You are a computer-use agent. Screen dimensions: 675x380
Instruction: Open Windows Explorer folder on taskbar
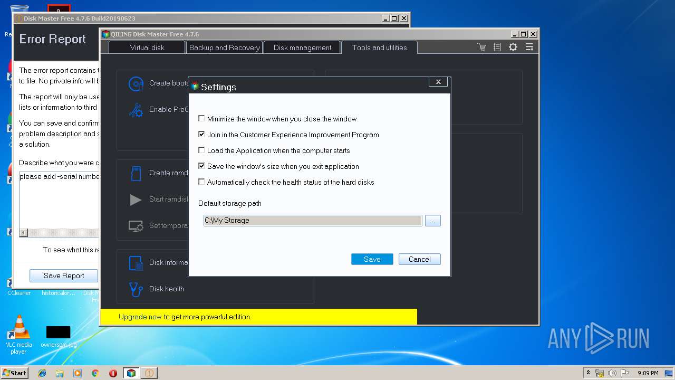point(60,373)
